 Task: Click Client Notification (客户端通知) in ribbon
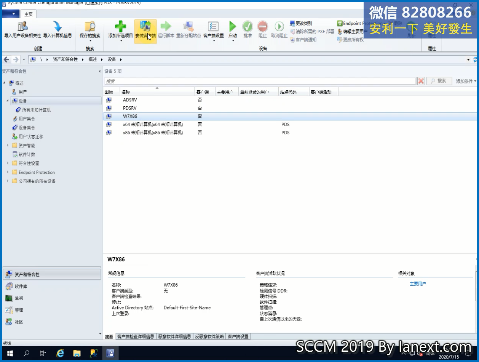point(303,40)
